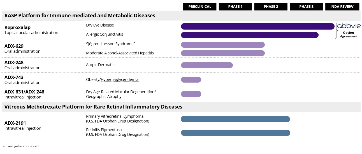362x154 pixels.
Task: Click the Allergic Conjunctivitis progress bar
Action: (250, 35)
